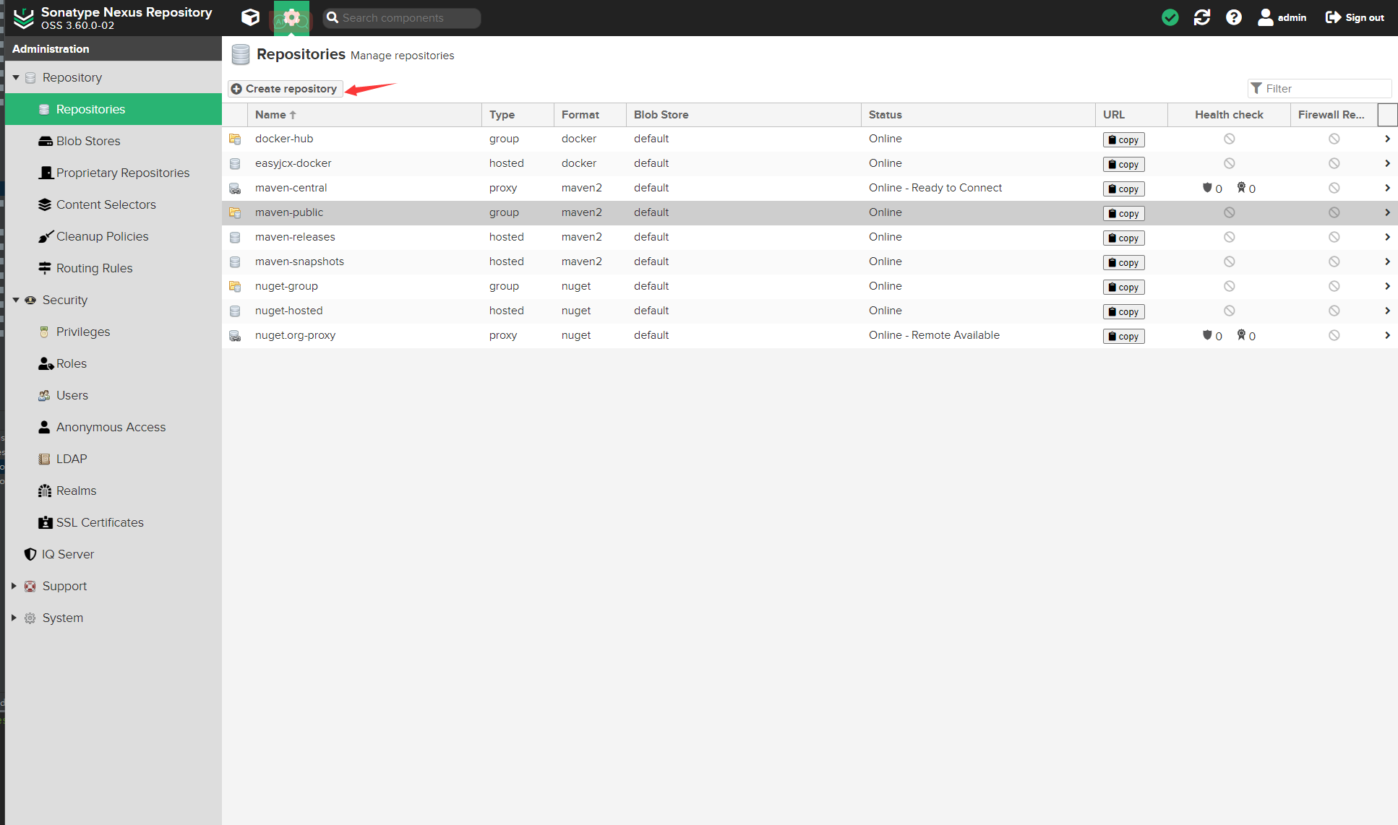This screenshot has height=825, width=1398.
Task: Click the Blob Stores icon
Action: 45,141
